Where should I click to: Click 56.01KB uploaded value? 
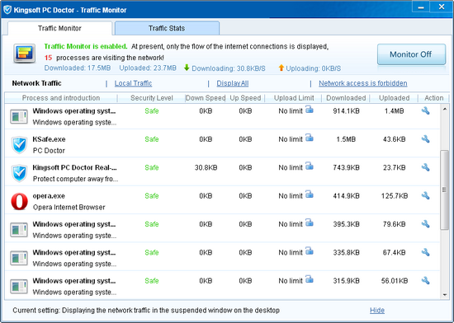coord(395,281)
